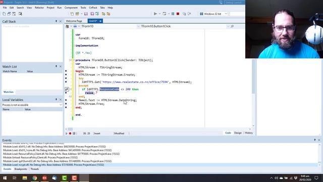Click the Run Without Debugging icon
Image resolution: width=323 pixels, height=182 pixels.
tap(164, 14)
